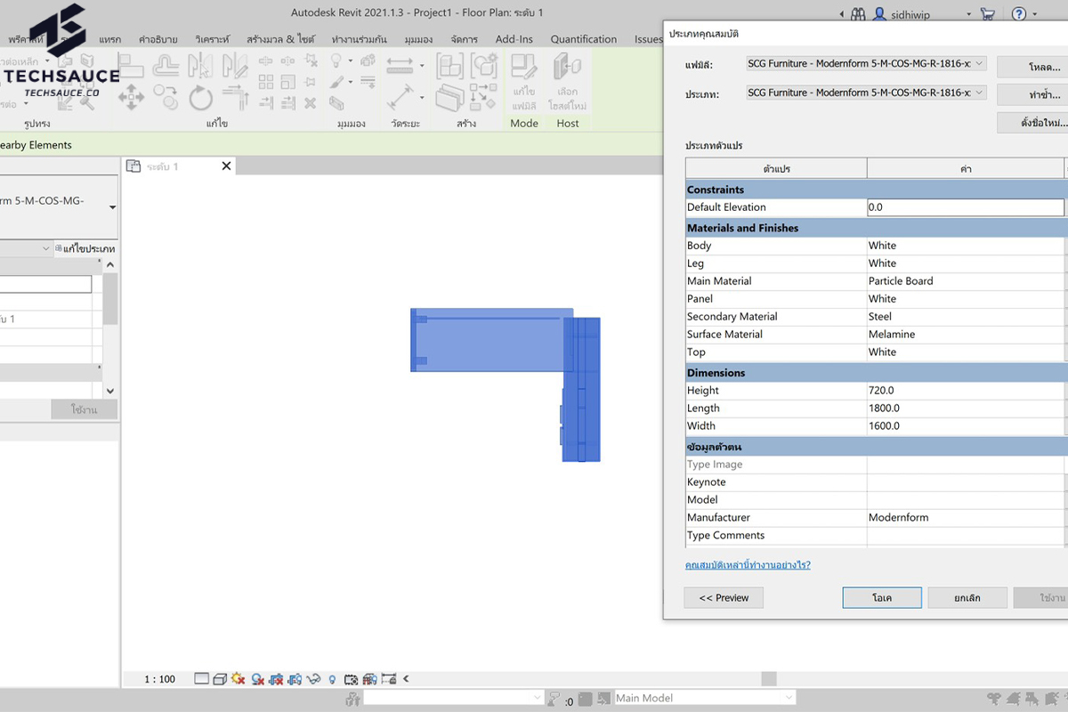
Task: Open the Main Model design options dropdown
Action: tap(705, 698)
